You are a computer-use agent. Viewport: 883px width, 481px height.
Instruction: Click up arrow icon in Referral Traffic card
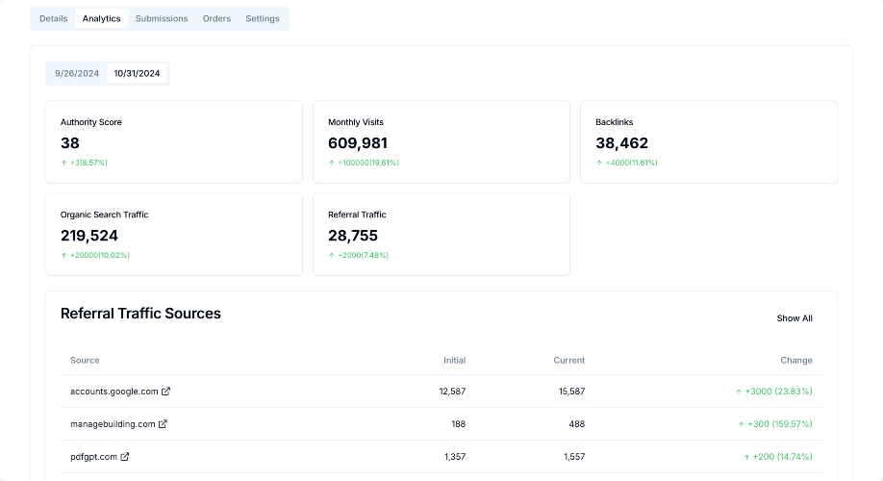click(332, 255)
